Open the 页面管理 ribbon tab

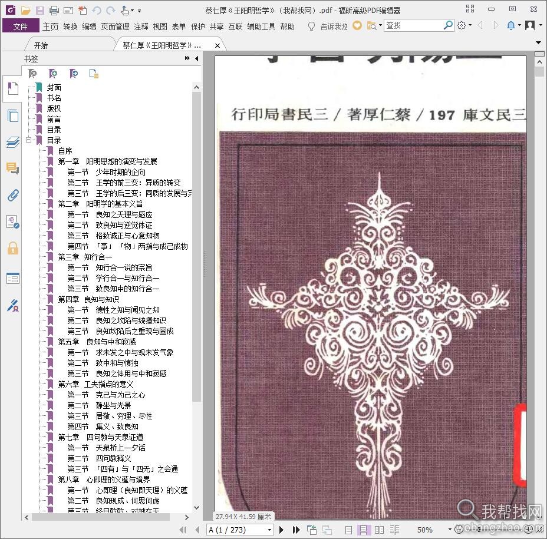(115, 27)
